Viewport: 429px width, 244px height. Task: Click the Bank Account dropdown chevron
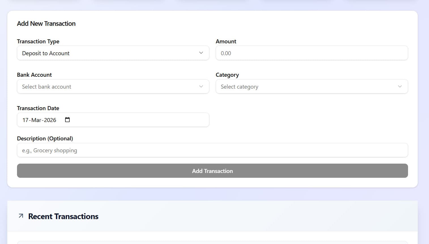point(201,86)
